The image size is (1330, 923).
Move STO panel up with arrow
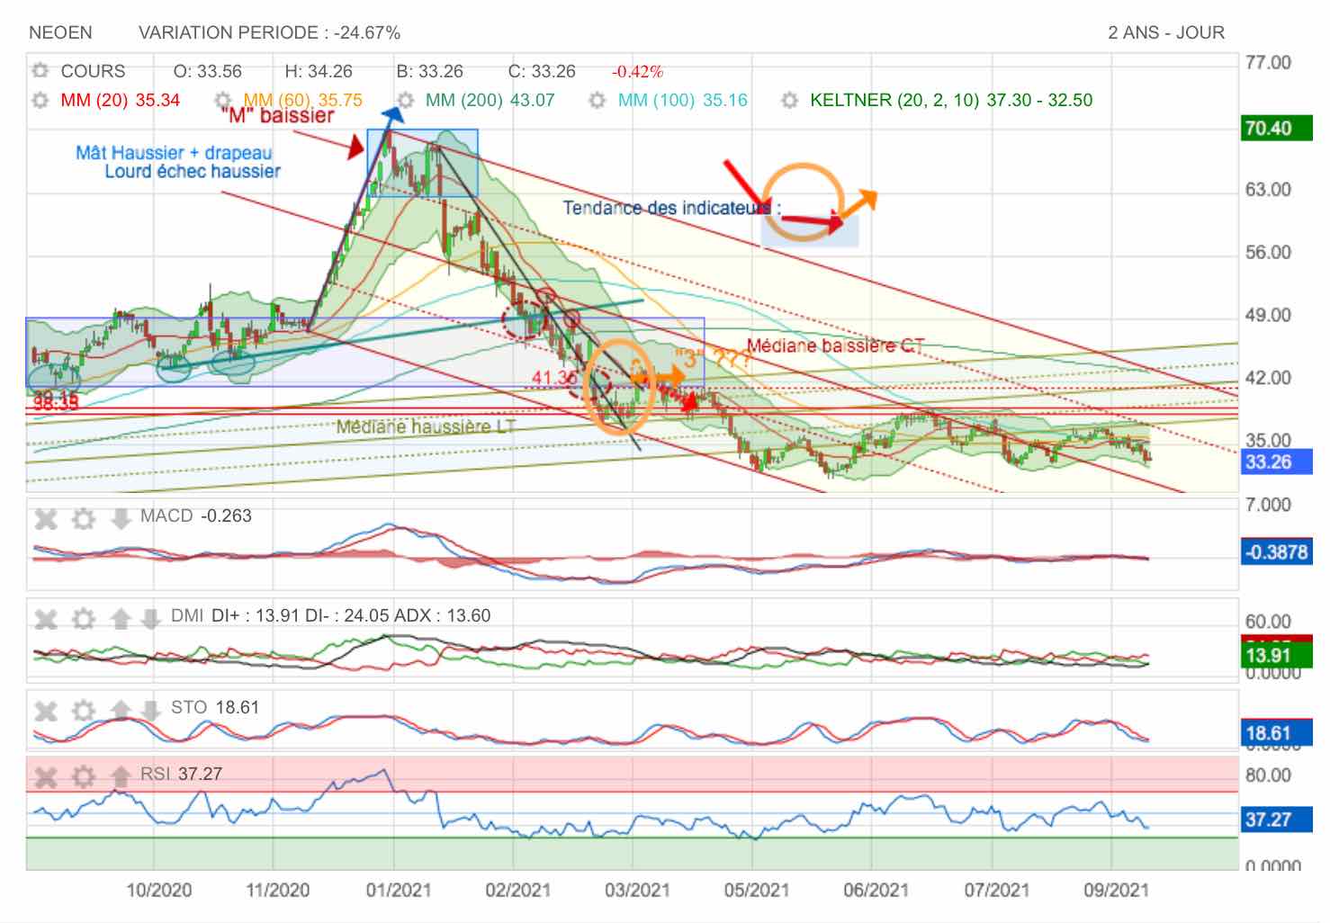(x=121, y=712)
